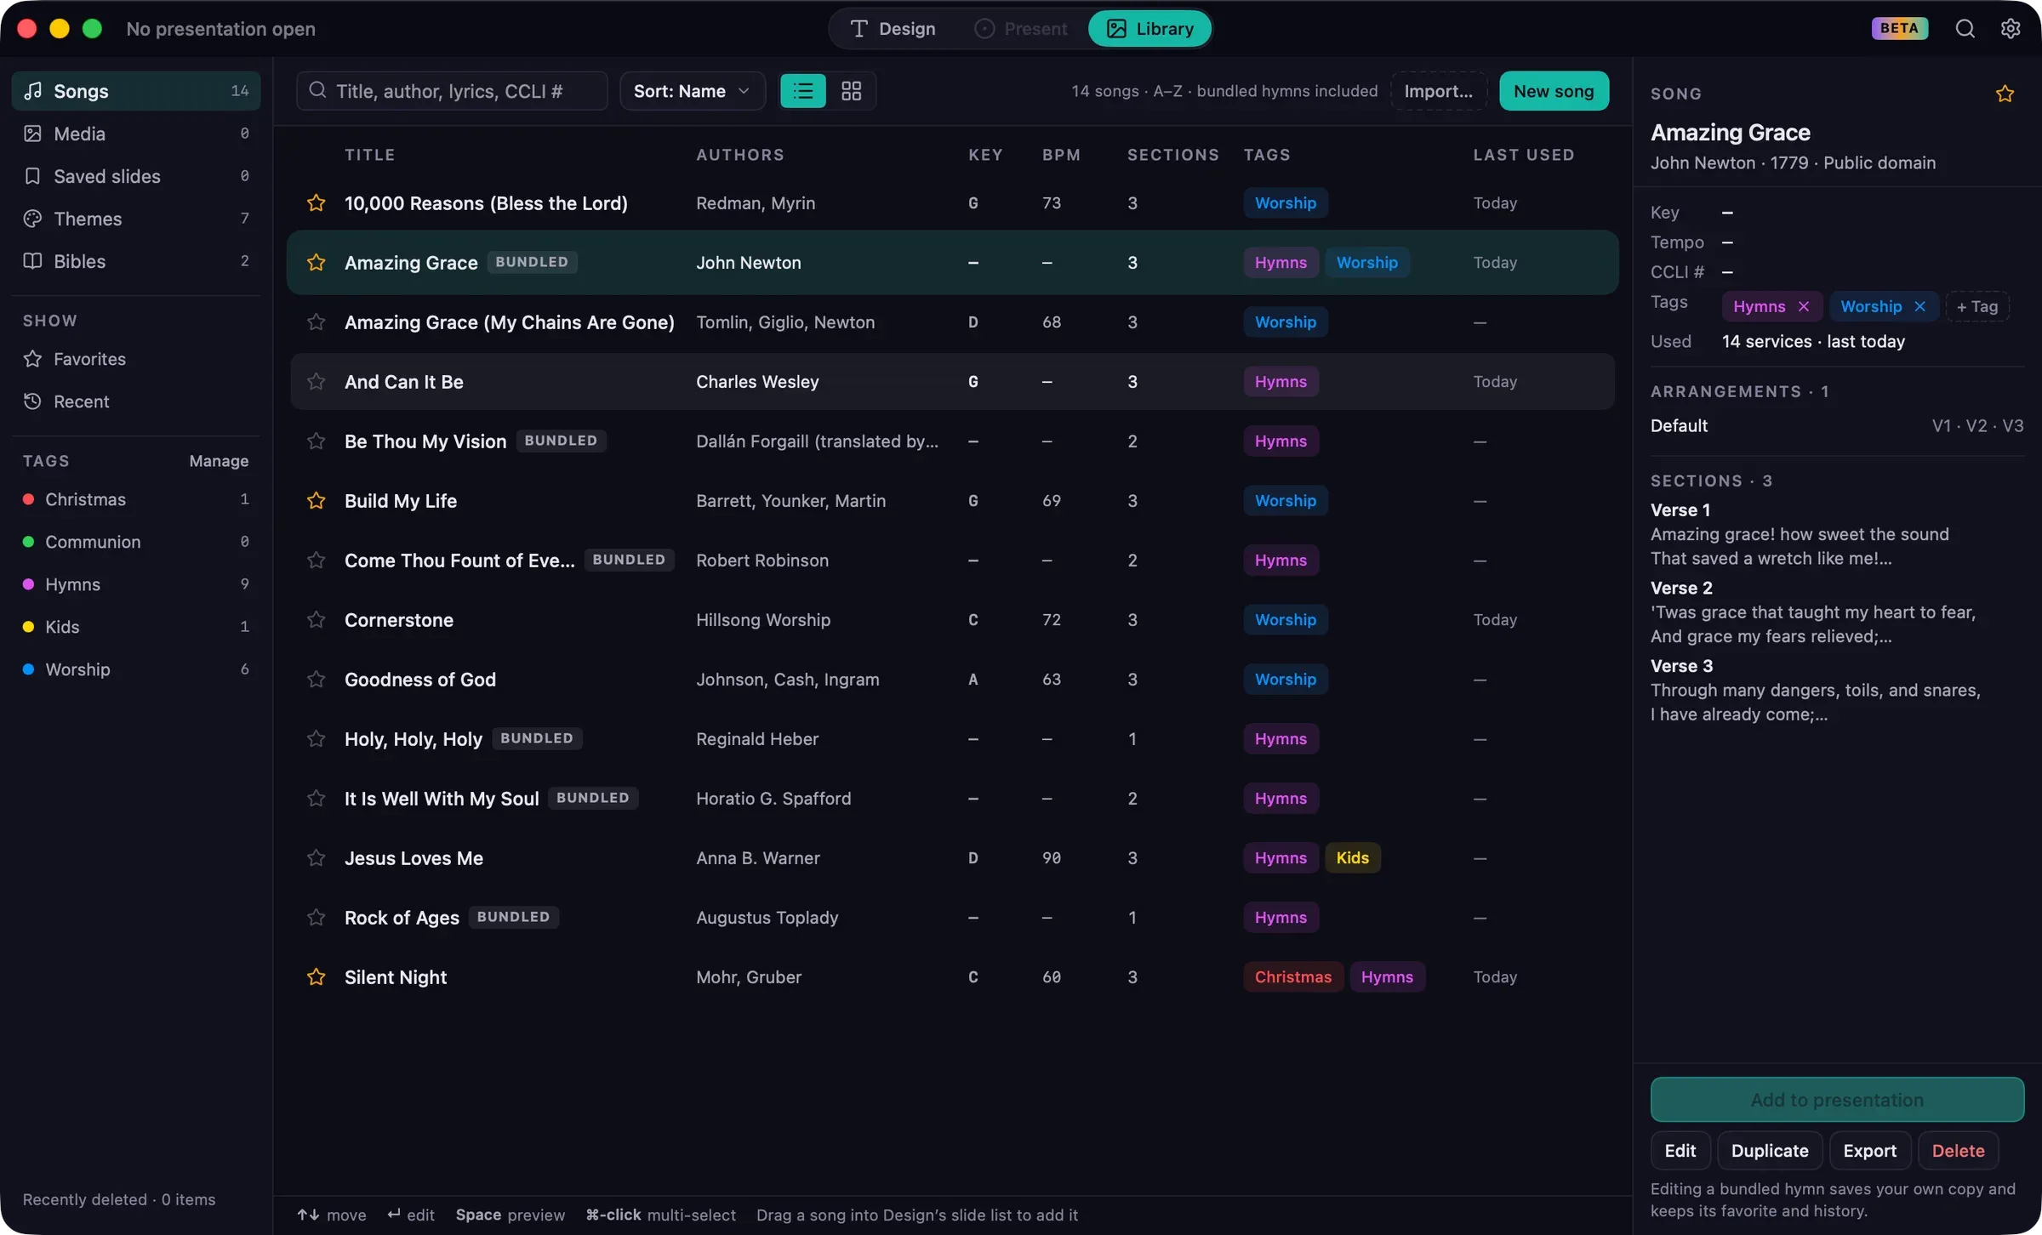The width and height of the screenshot is (2042, 1235).
Task: Click the BETA badge
Action: point(1899,28)
